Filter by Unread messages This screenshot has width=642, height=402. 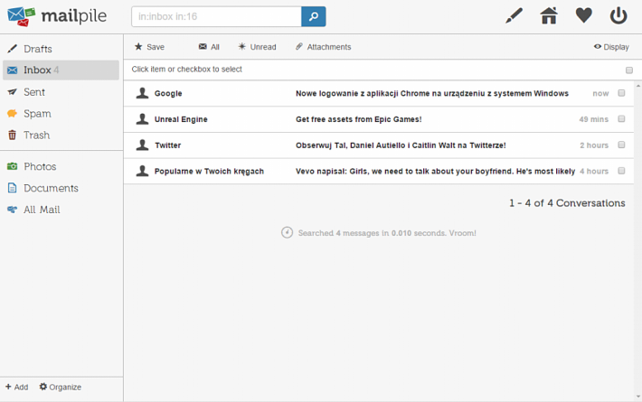(x=257, y=47)
